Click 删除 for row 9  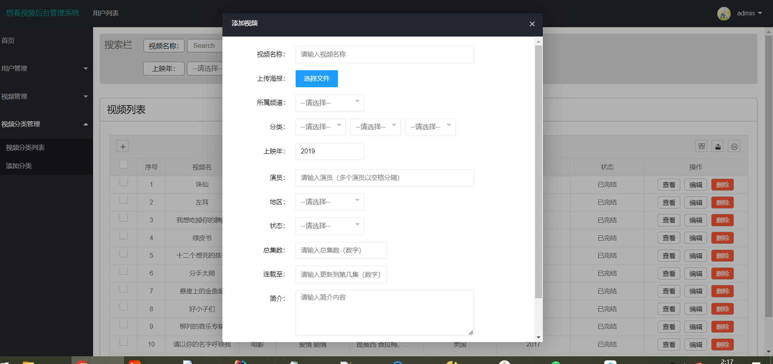(723, 327)
